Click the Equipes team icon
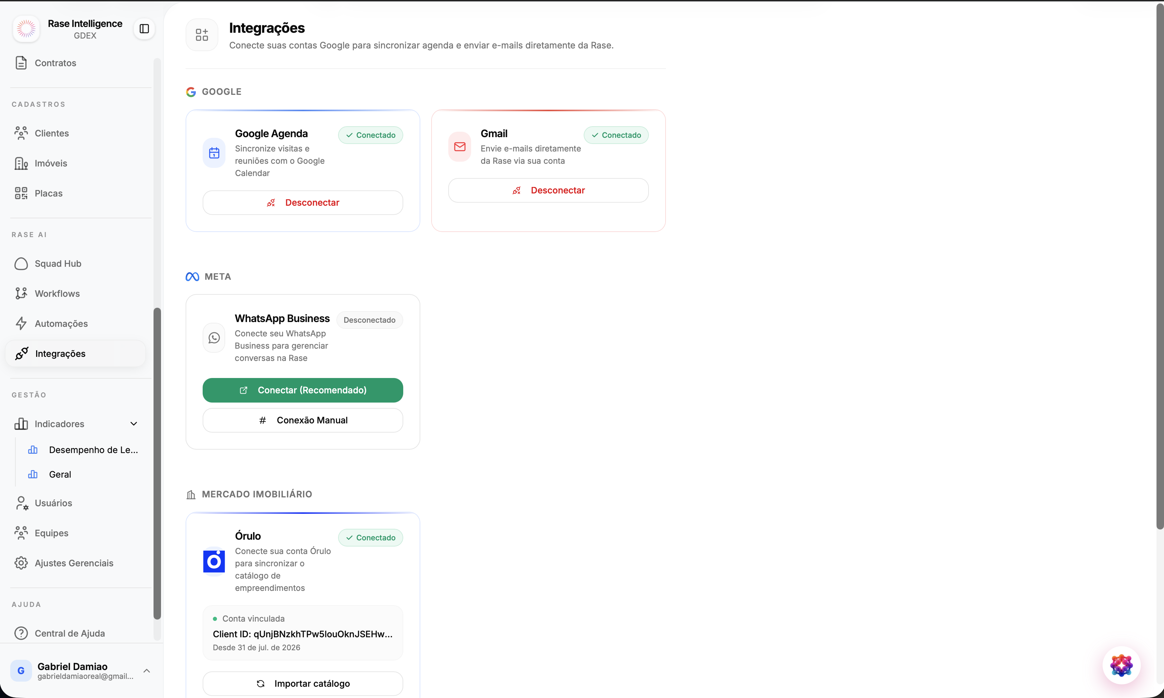1164x698 pixels. [21, 533]
